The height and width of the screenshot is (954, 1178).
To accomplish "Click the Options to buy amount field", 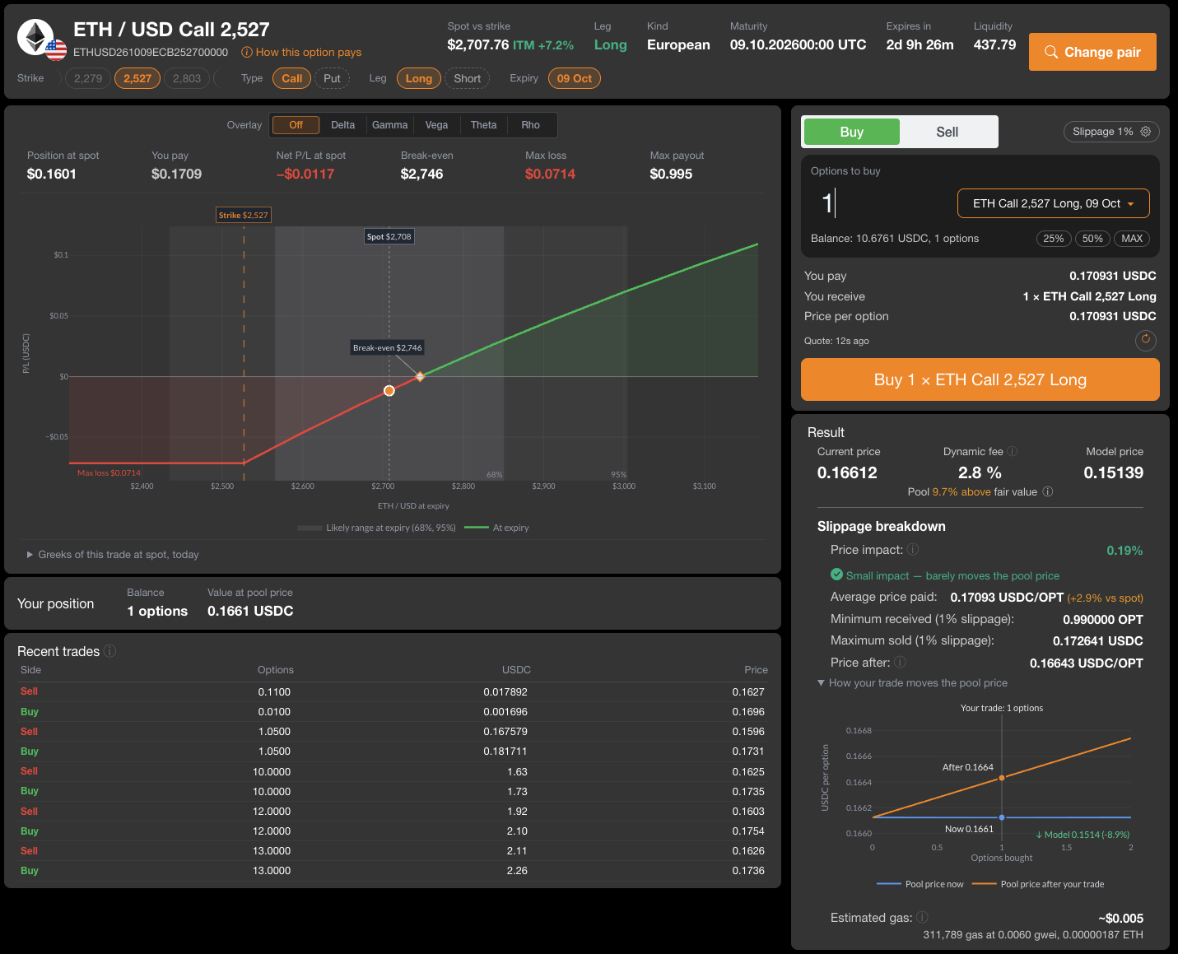I will click(x=881, y=203).
